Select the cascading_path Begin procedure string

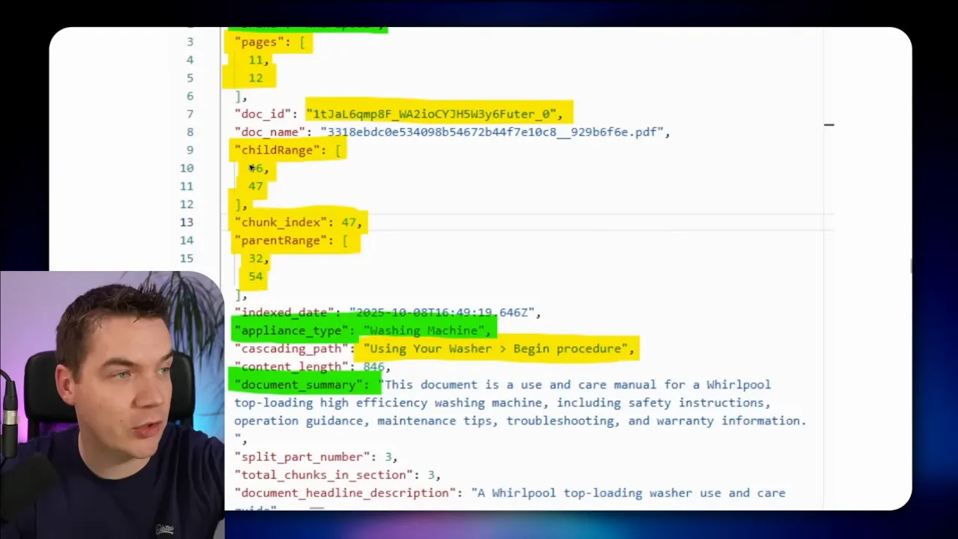(497, 348)
